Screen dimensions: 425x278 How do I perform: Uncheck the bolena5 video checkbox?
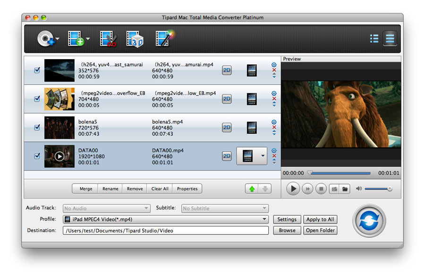pyautogui.click(x=37, y=128)
